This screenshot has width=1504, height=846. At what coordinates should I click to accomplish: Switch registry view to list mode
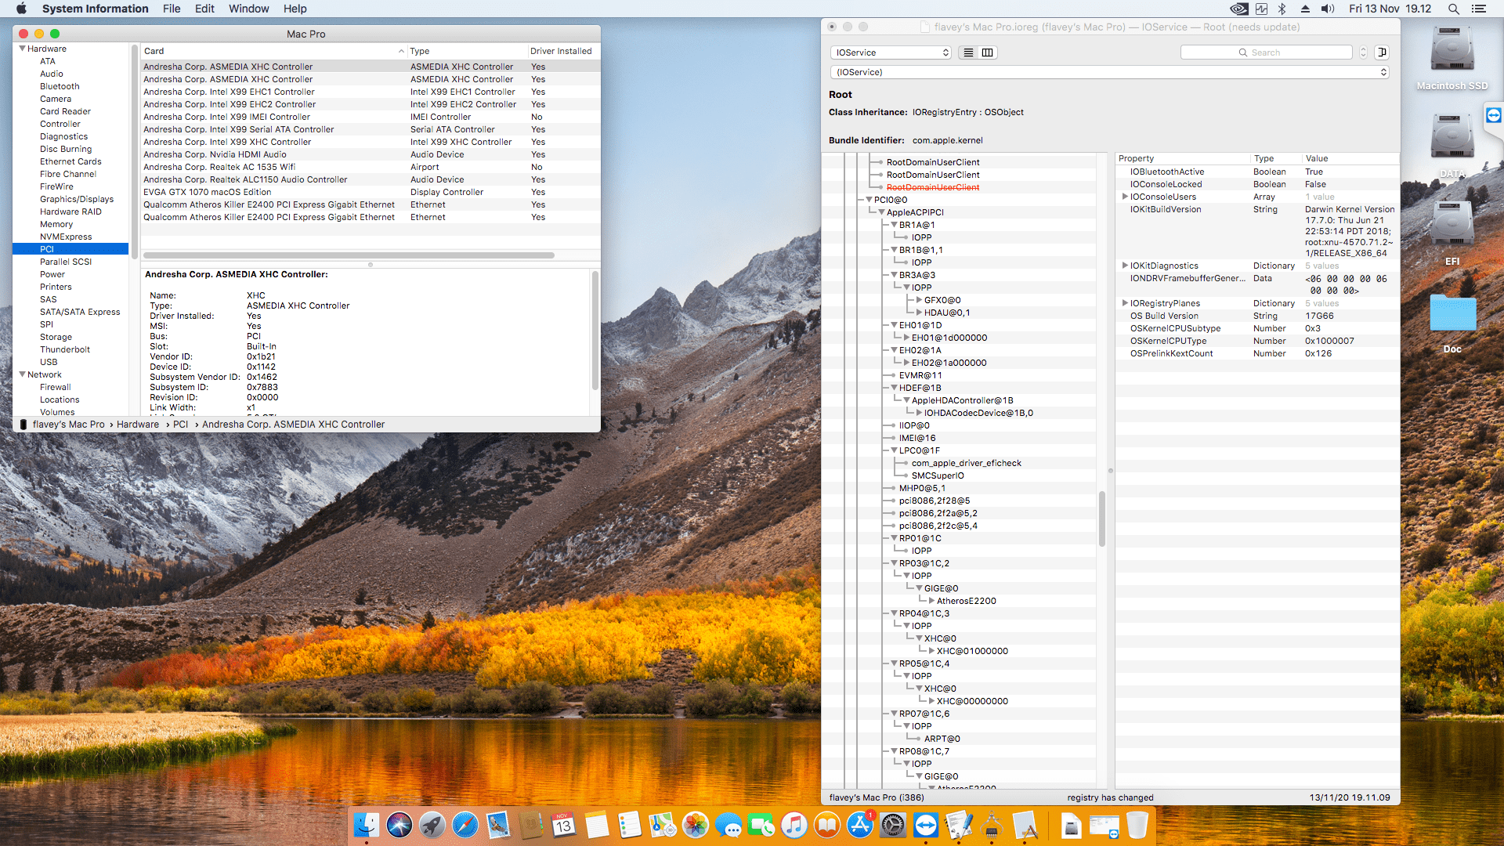pos(968,52)
